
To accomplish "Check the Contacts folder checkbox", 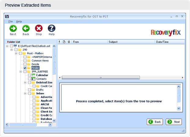I will click(30, 79).
